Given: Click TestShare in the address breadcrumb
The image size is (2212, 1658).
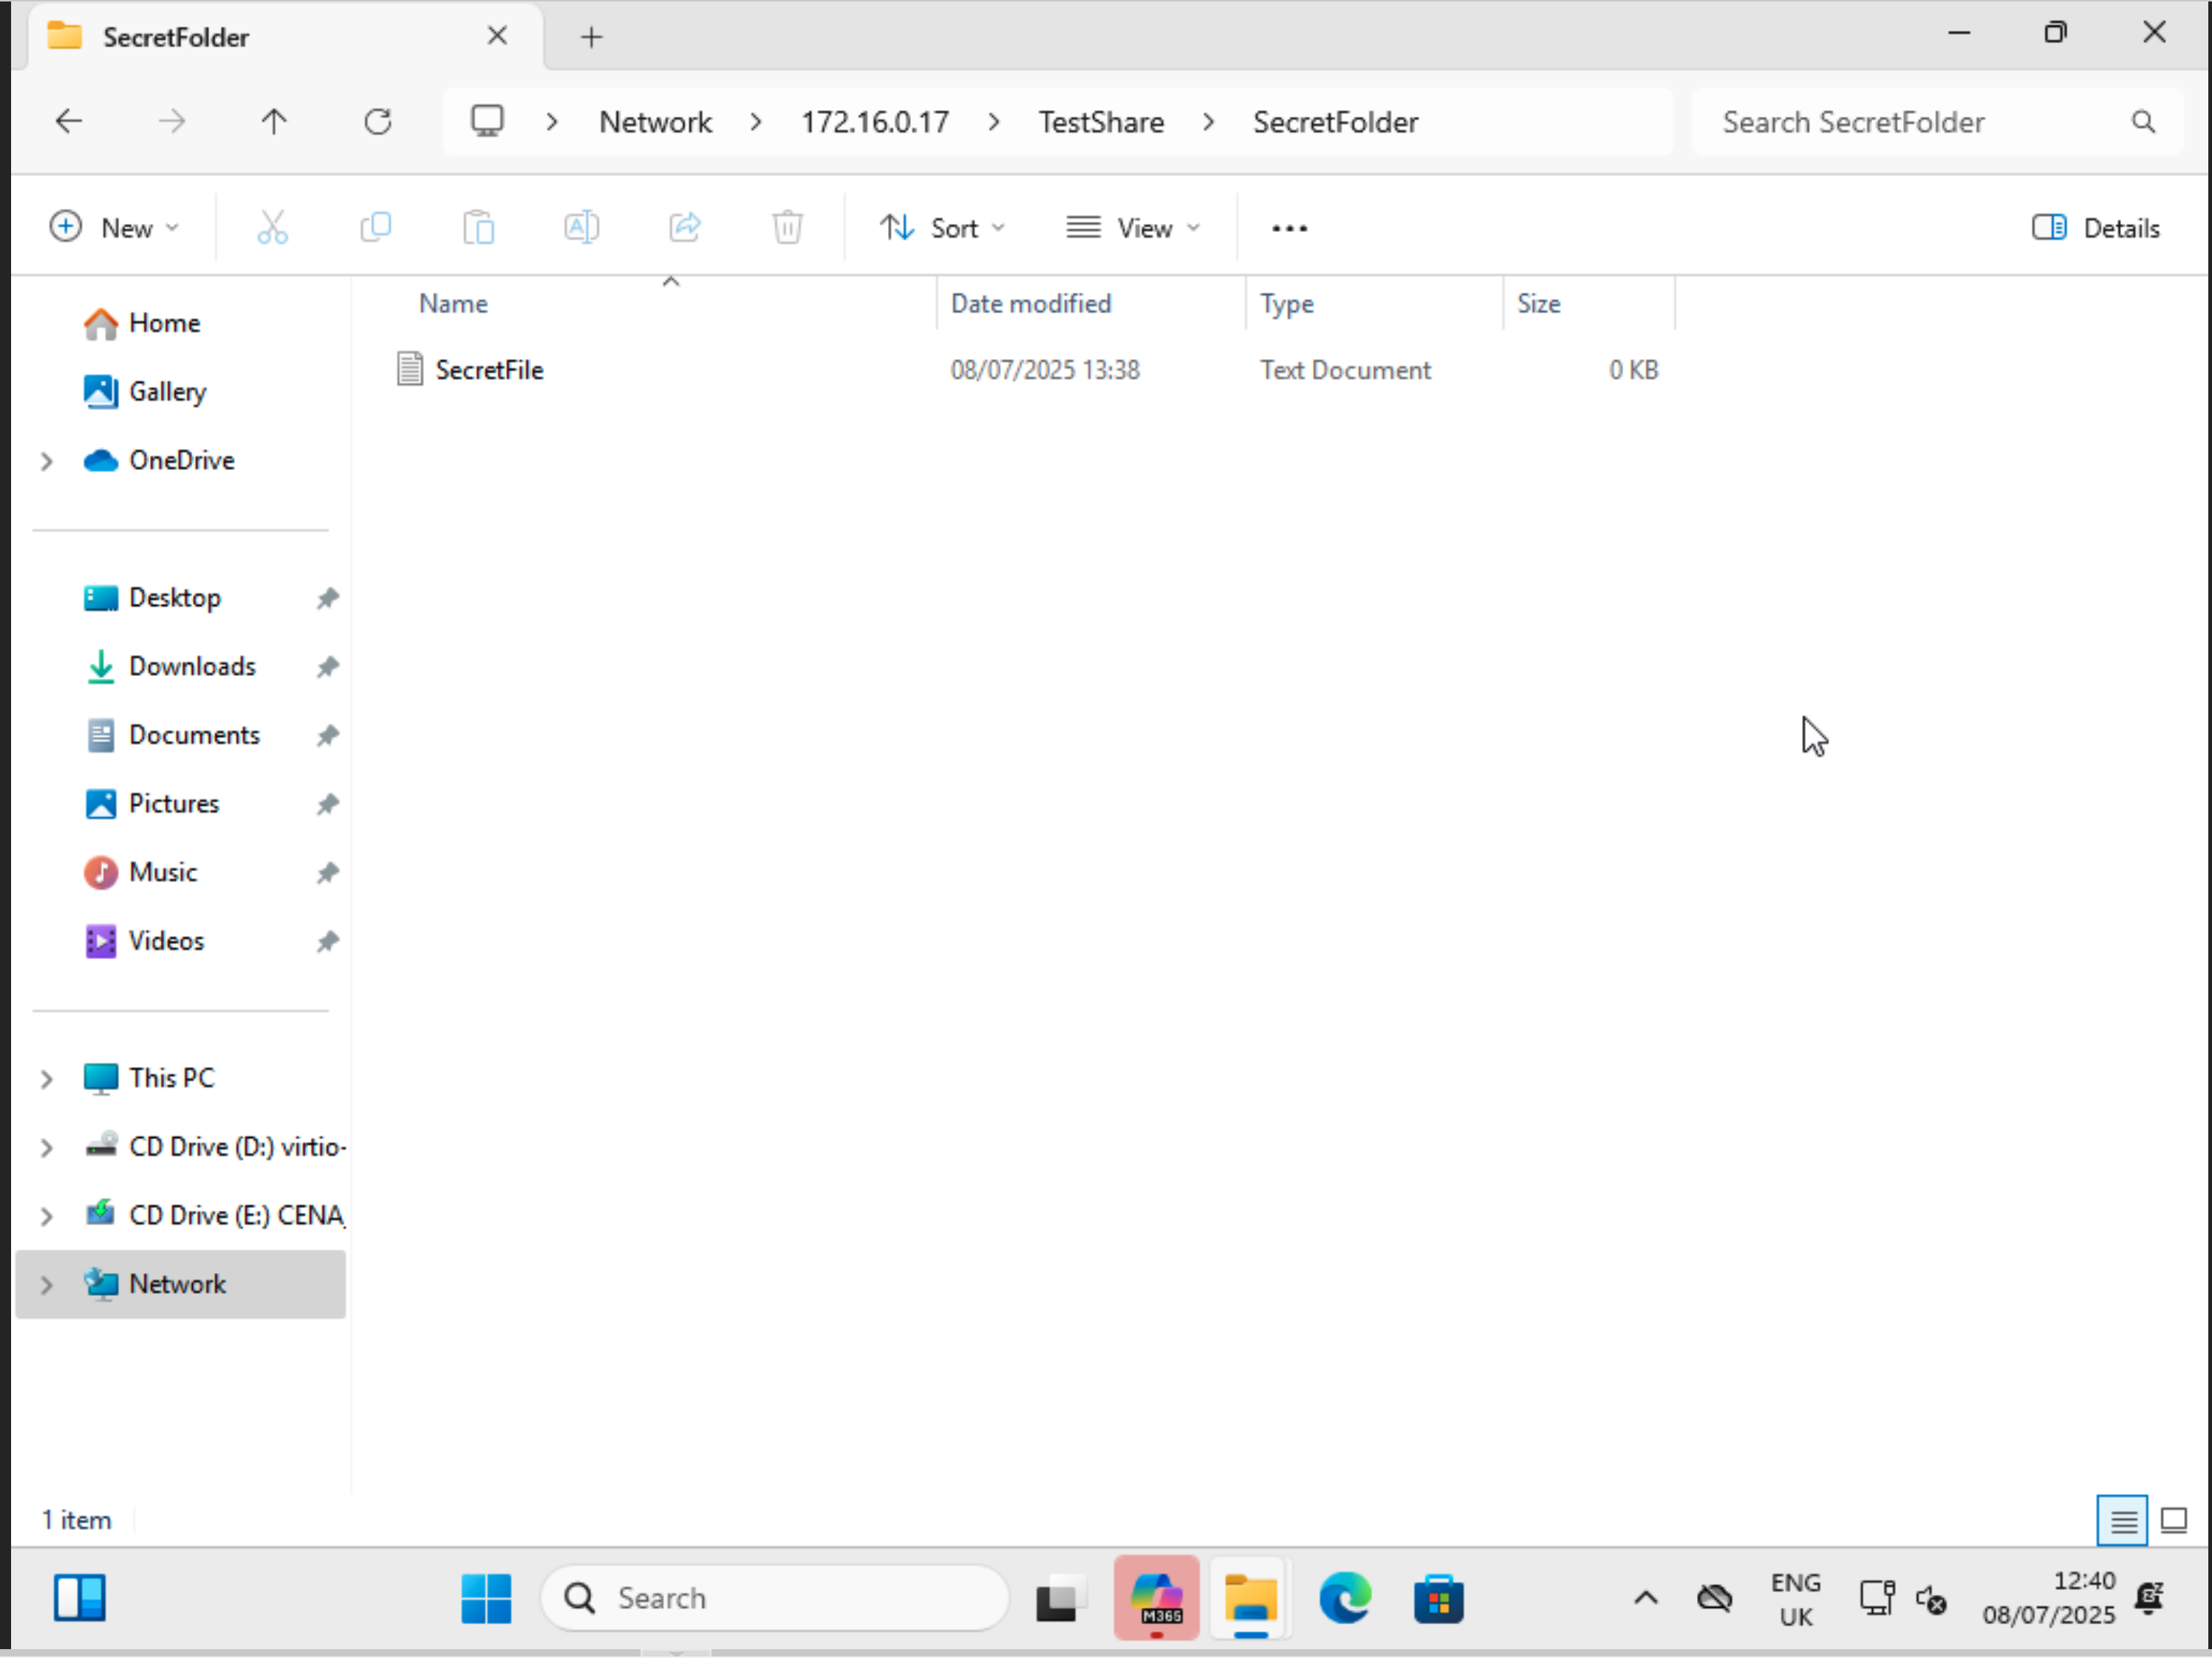Looking at the screenshot, I should point(1100,122).
